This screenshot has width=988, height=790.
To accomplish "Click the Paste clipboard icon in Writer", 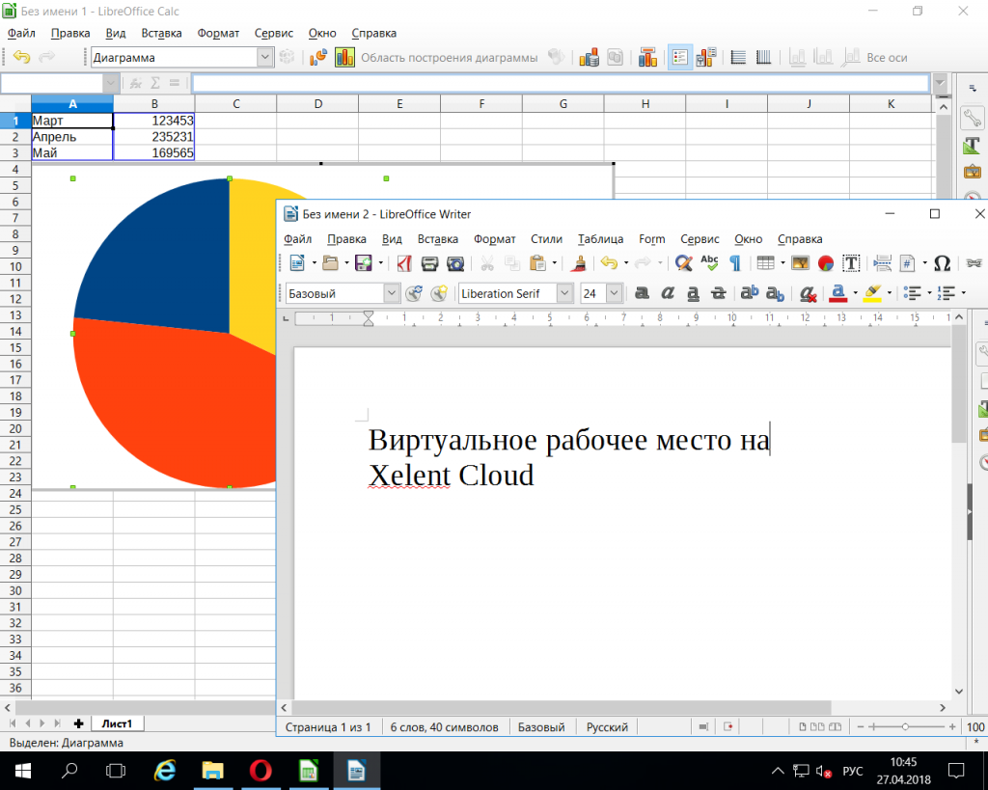I will tap(537, 263).
